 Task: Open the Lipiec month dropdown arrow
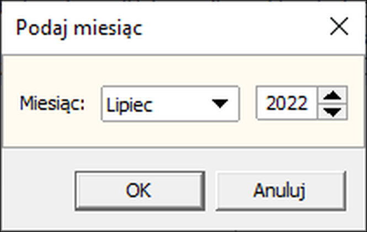point(220,104)
